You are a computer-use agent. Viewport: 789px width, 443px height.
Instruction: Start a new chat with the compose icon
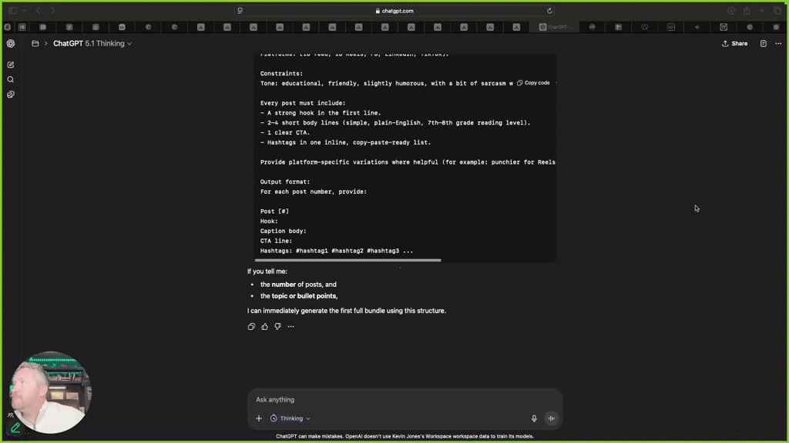(11, 65)
